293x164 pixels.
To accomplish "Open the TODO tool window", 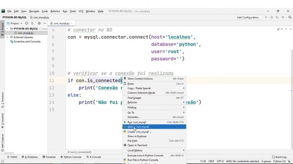I will (x=12, y=157).
